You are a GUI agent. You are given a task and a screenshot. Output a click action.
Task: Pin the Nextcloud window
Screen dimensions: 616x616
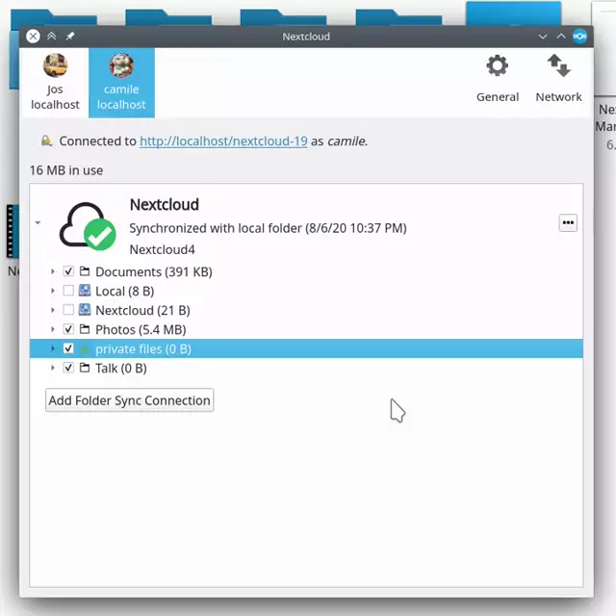coord(70,37)
